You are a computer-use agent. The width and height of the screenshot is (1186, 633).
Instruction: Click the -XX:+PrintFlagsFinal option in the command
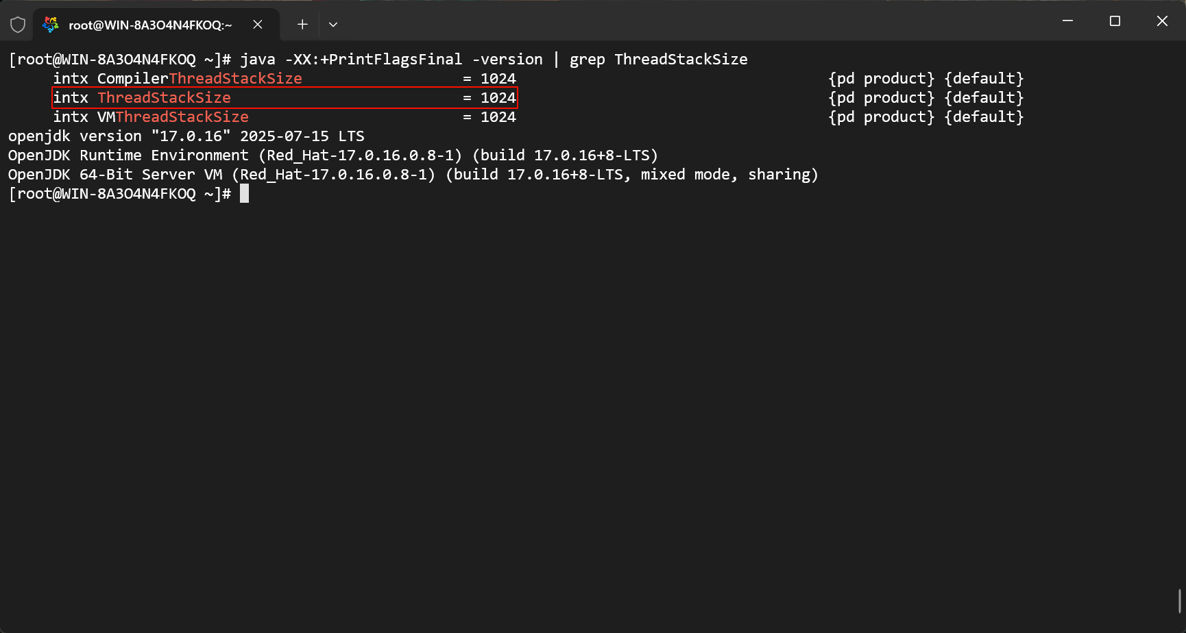coord(374,60)
